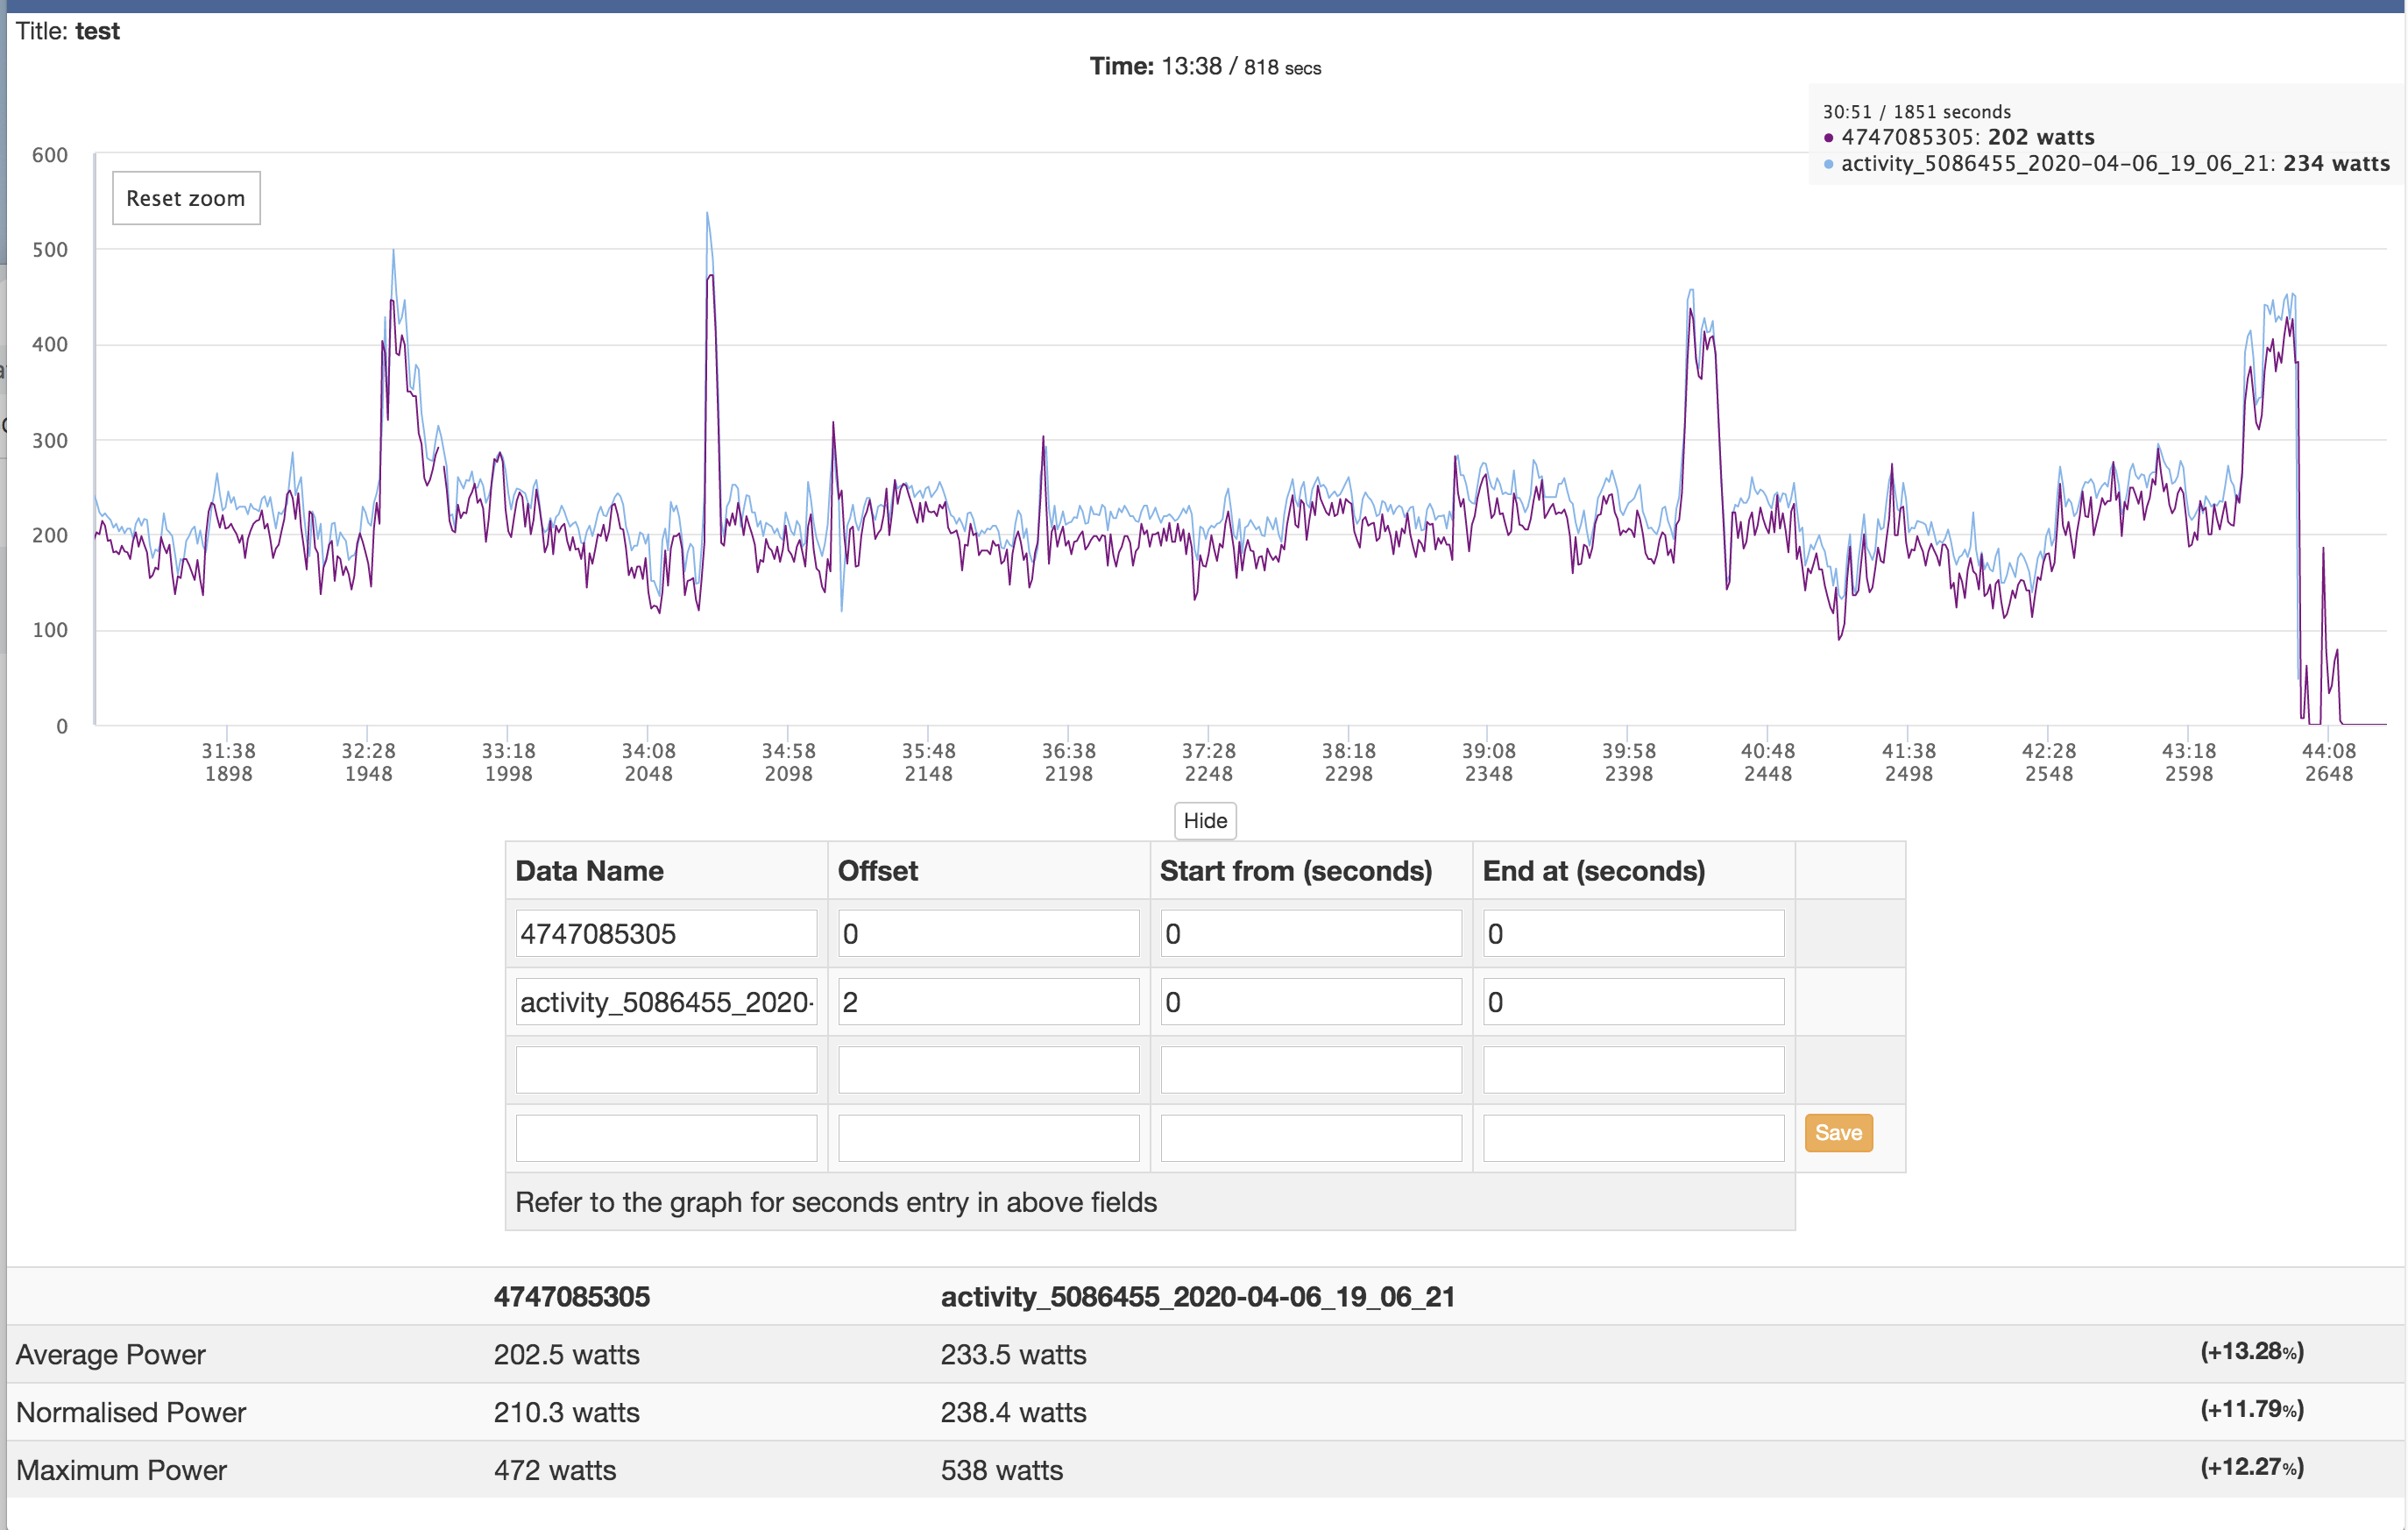Screen dimensions: 2408x1530
Task: Click the '30:51 / 1851 seconds' tooltip header
Action: (x=1916, y=112)
